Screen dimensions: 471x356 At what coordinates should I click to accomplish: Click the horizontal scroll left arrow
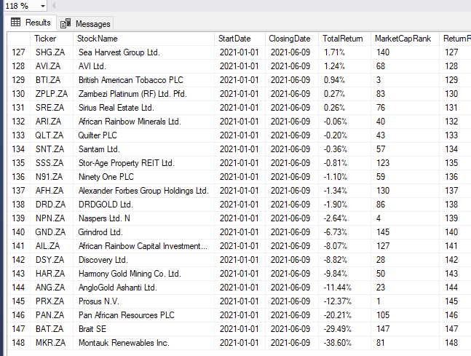coord(53,6)
